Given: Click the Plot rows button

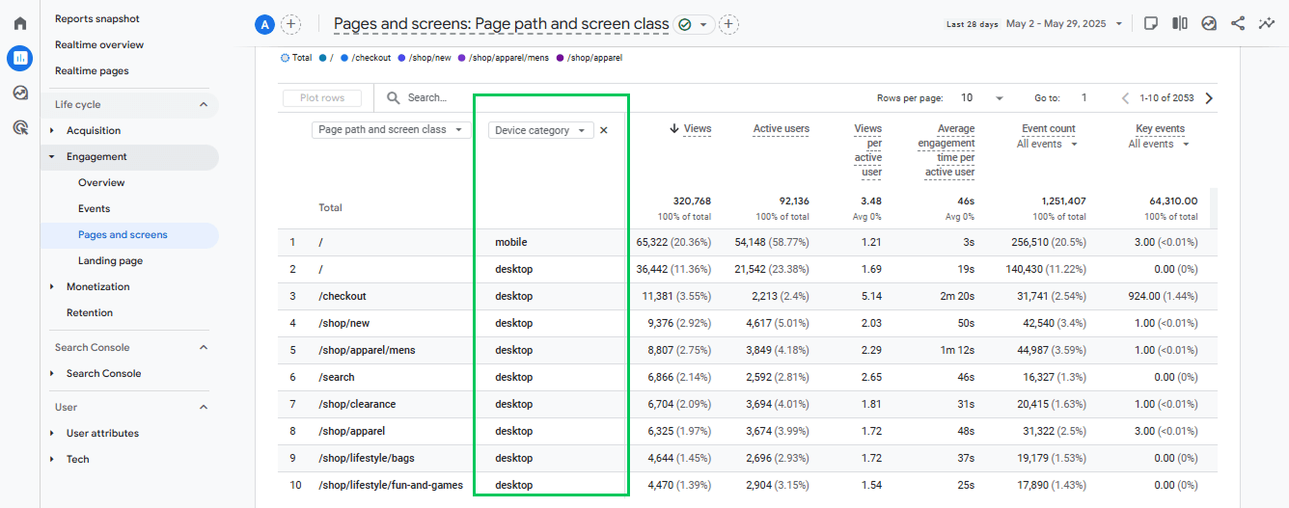Looking at the screenshot, I should 322,97.
